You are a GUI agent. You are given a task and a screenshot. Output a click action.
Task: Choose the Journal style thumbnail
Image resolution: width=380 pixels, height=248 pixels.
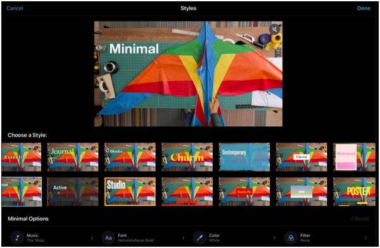click(73, 157)
